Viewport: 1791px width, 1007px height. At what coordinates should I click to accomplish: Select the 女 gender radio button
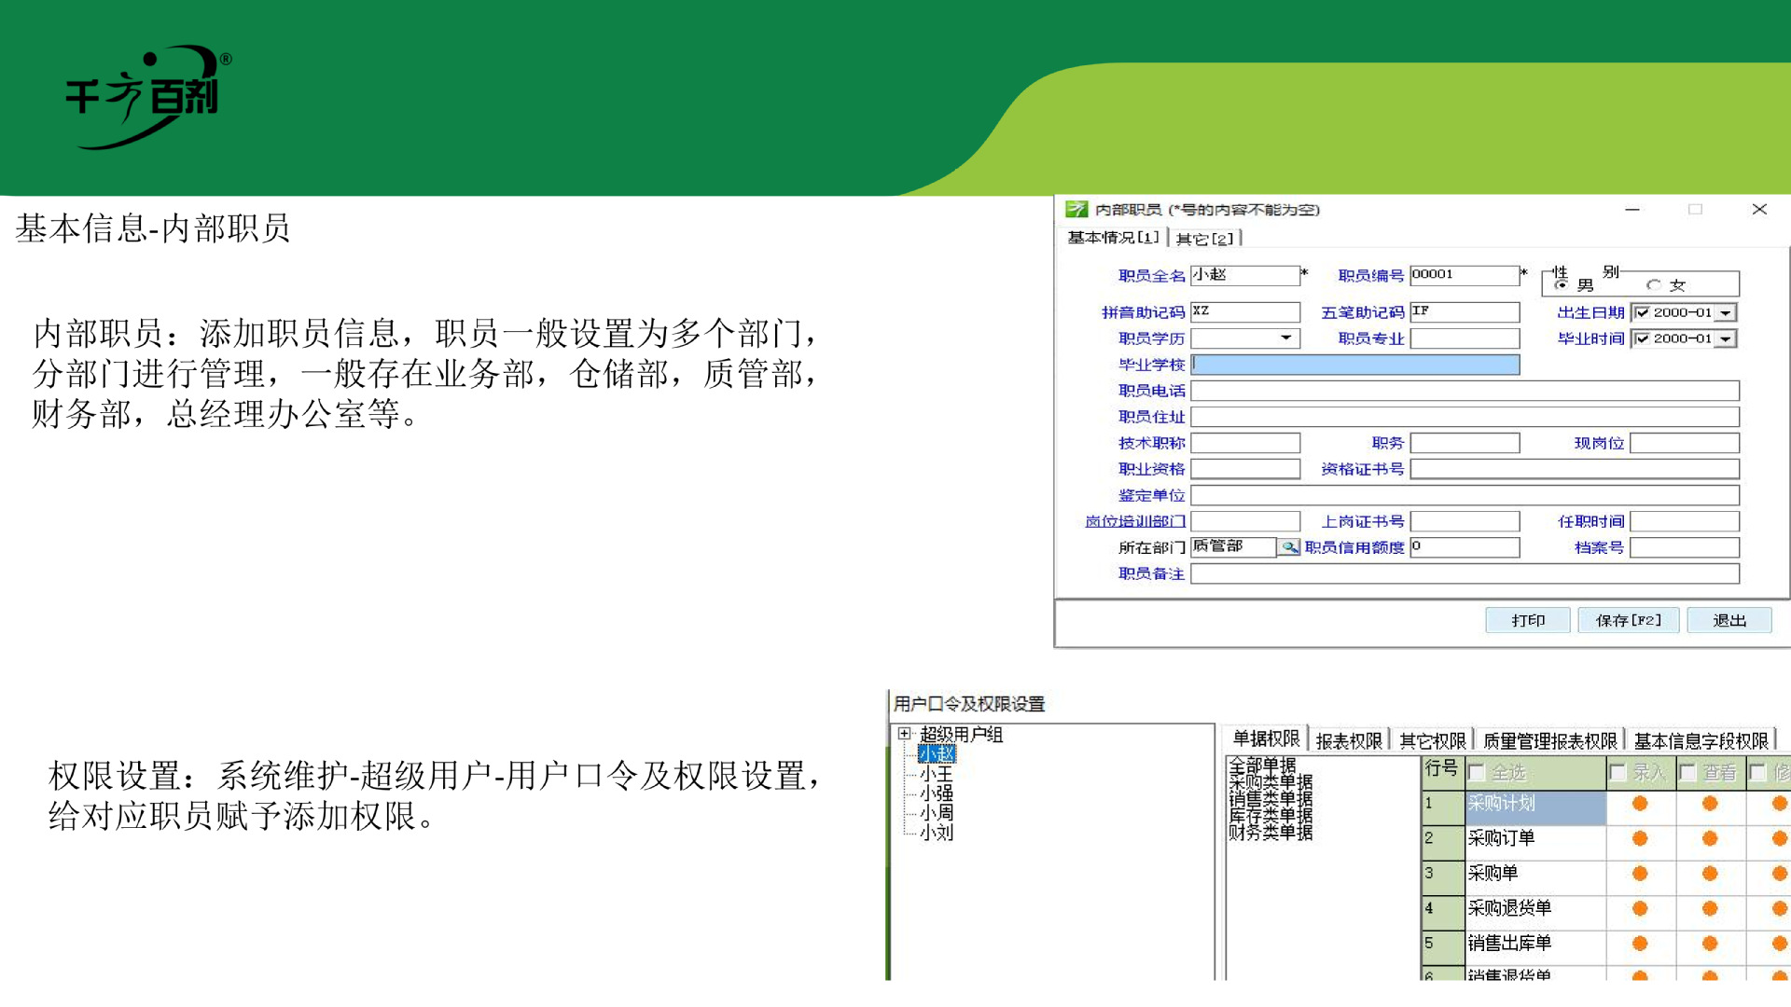click(x=1653, y=285)
